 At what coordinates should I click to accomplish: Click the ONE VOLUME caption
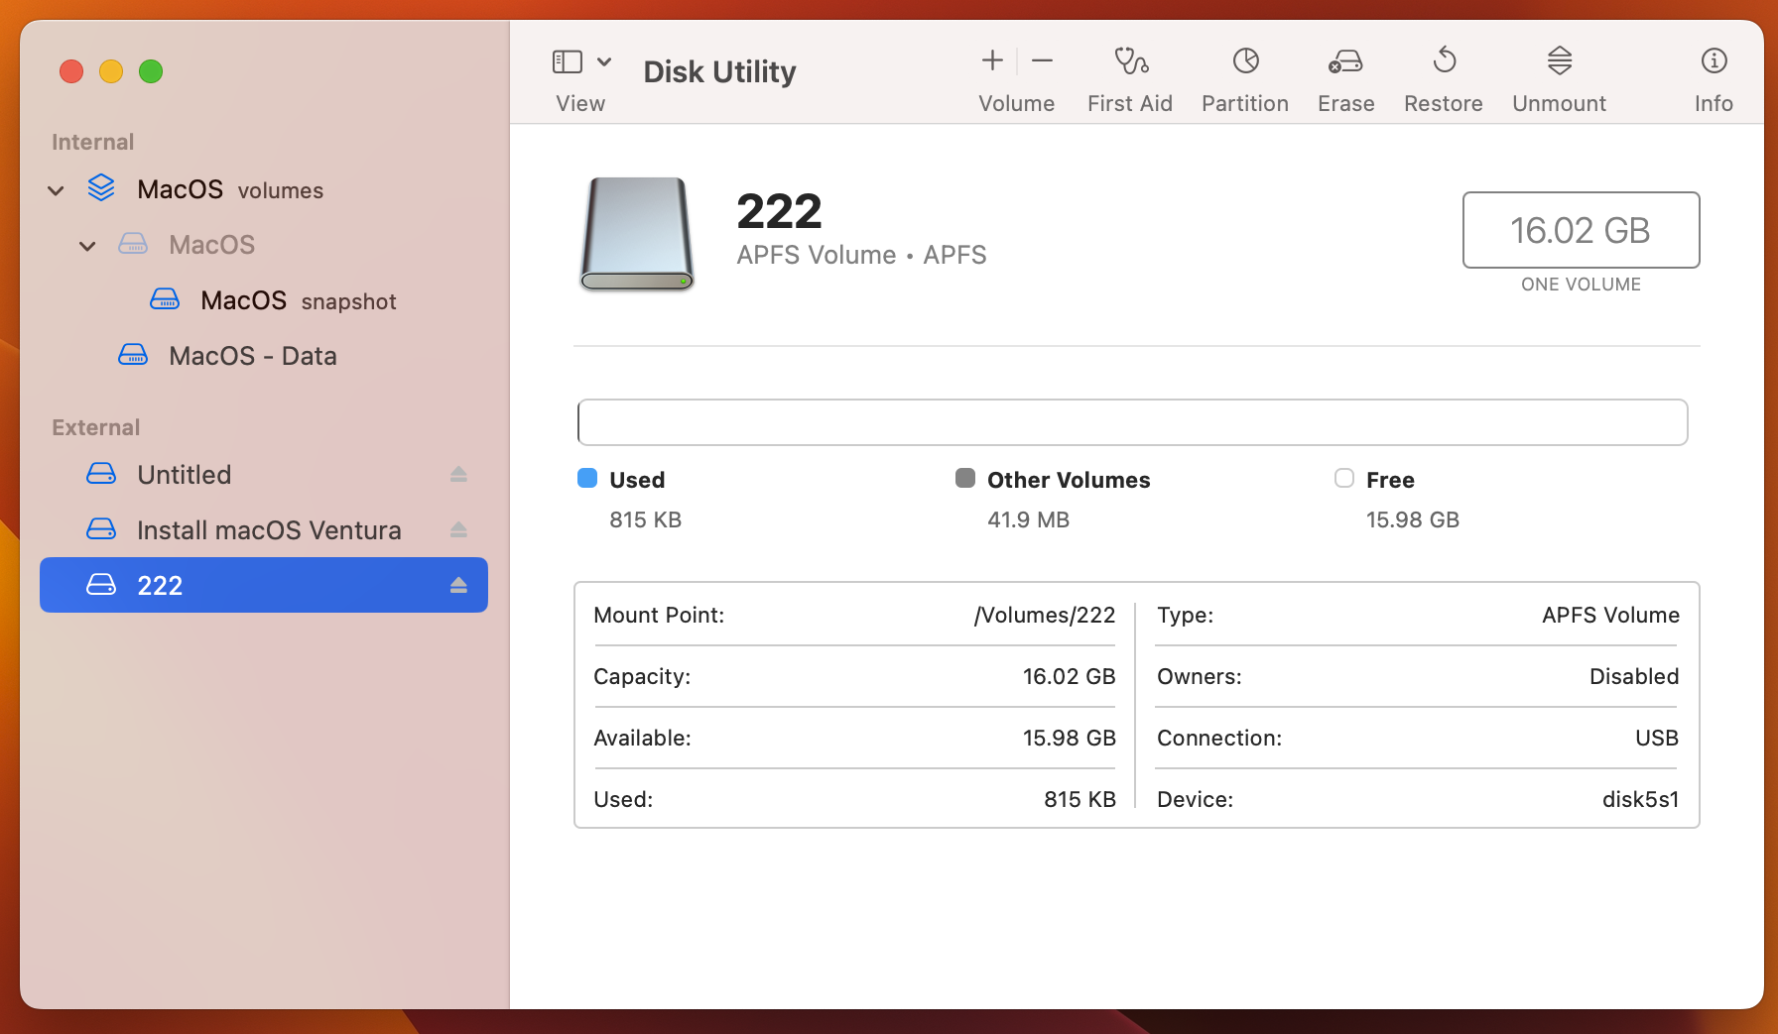pos(1581,285)
